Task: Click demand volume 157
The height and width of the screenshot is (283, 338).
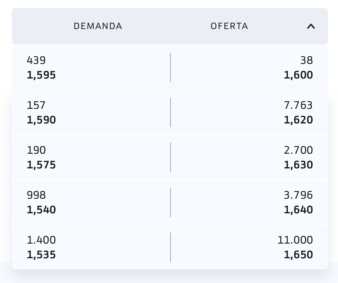Action: coord(36,105)
